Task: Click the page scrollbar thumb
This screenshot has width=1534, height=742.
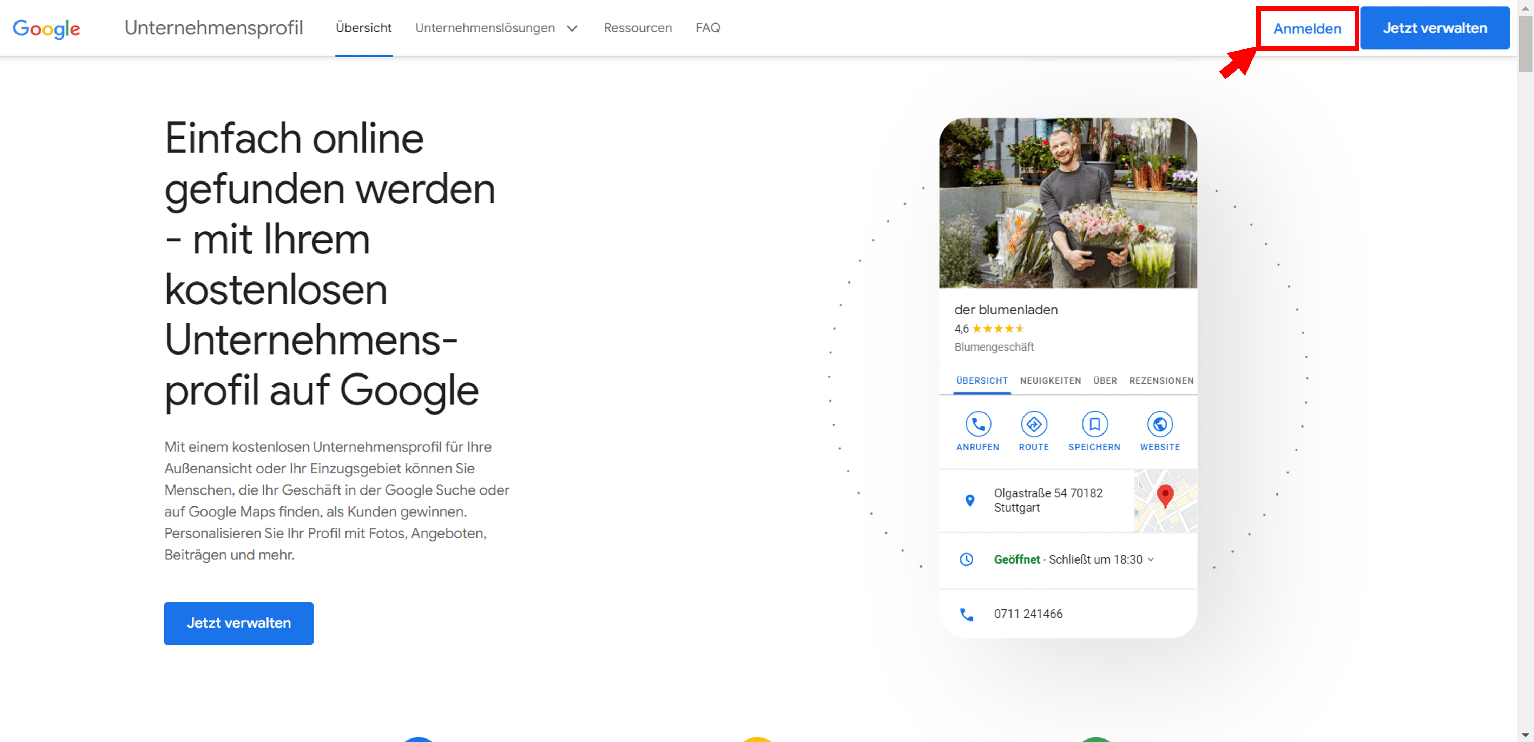Action: point(1525,44)
